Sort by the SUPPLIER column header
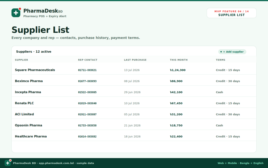 21,60
